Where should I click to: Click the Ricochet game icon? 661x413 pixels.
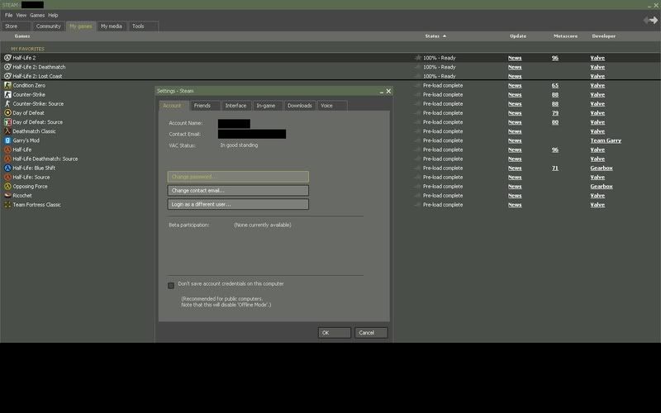tap(7, 196)
